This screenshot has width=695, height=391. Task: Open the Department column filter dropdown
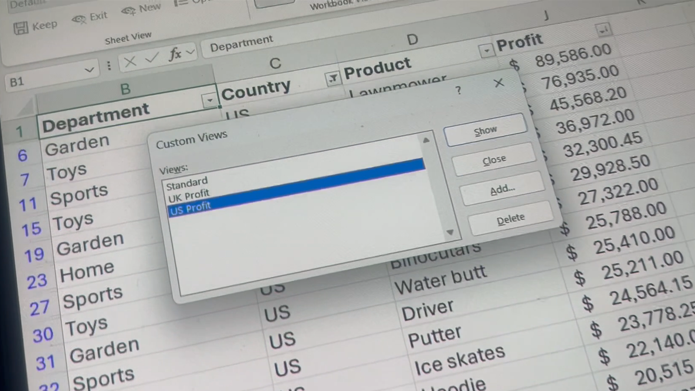(x=209, y=100)
